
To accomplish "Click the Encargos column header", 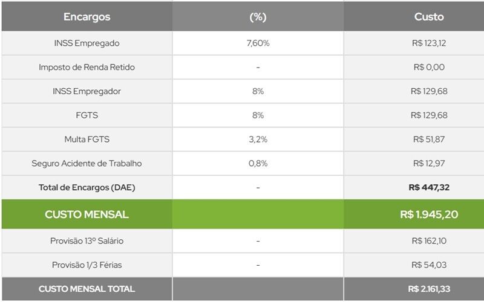I will click(x=87, y=17).
